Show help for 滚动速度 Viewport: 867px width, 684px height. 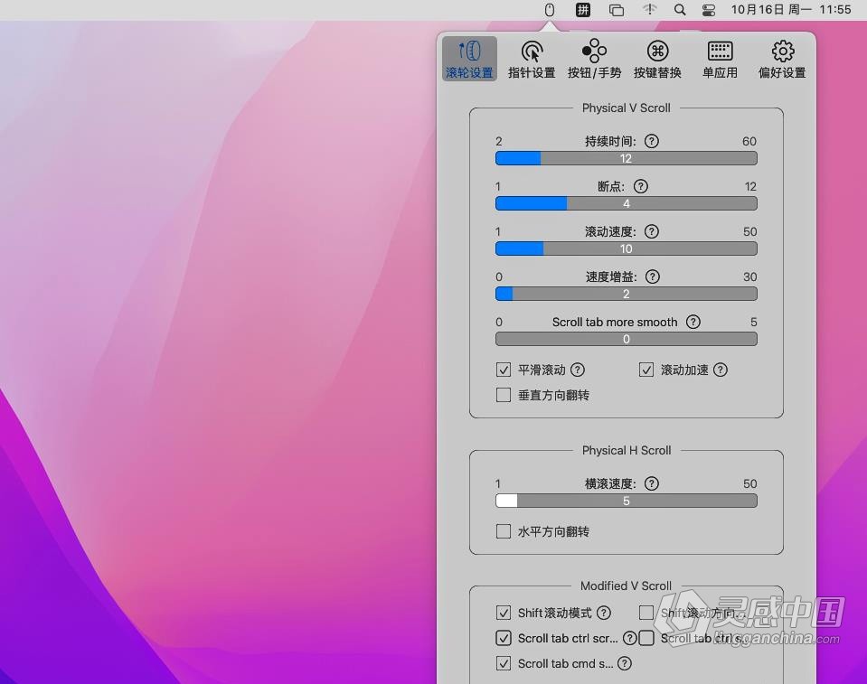point(652,231)
